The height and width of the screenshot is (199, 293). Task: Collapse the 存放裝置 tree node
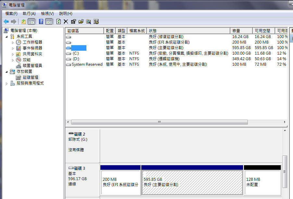pyautogui.click(x=6, y=72)
